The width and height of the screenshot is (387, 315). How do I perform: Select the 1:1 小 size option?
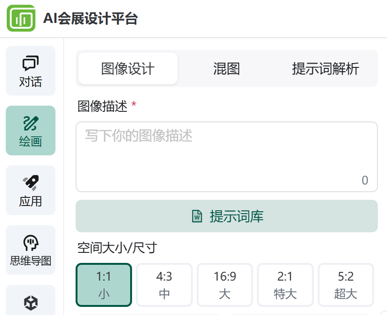click(x=104, y=285)
